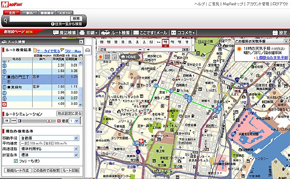Click the car icon side tab
This screenshot has height=179, width=290.
click(x=88, y=50)
